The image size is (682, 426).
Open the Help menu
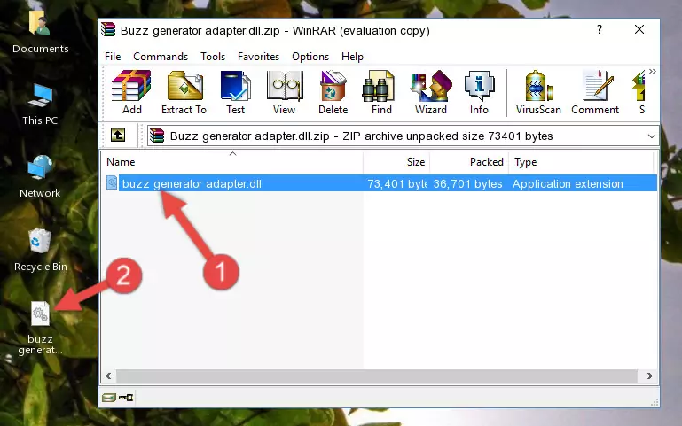[x=352, y=57]
